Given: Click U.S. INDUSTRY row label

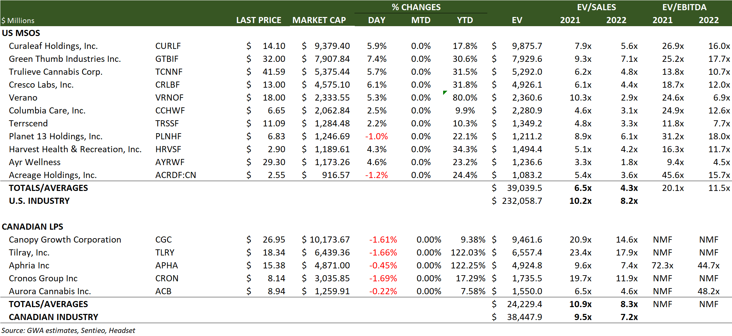Looking at the screenshot, I should [39, 201].
